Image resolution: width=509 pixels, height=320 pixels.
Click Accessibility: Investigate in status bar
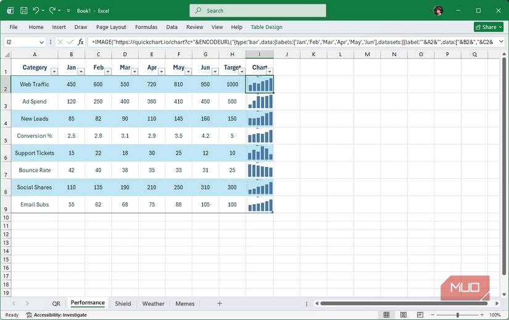[x=57, y=315]
